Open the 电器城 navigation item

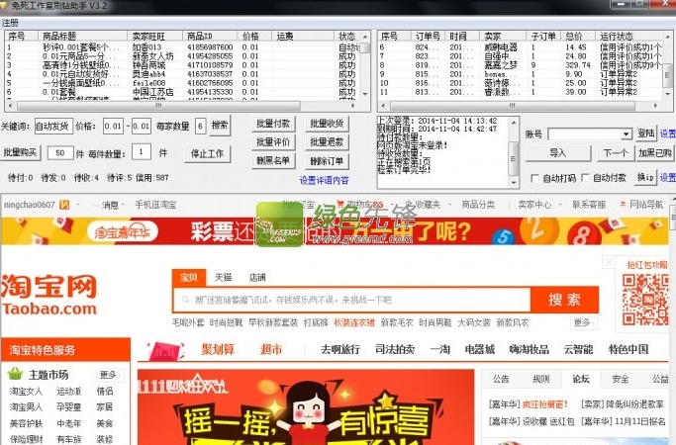(x=479, y=349)
